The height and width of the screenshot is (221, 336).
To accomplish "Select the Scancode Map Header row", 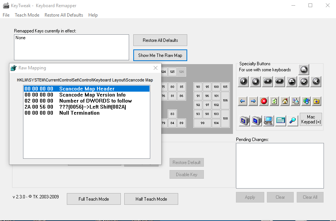I will (x=86, y=89).
